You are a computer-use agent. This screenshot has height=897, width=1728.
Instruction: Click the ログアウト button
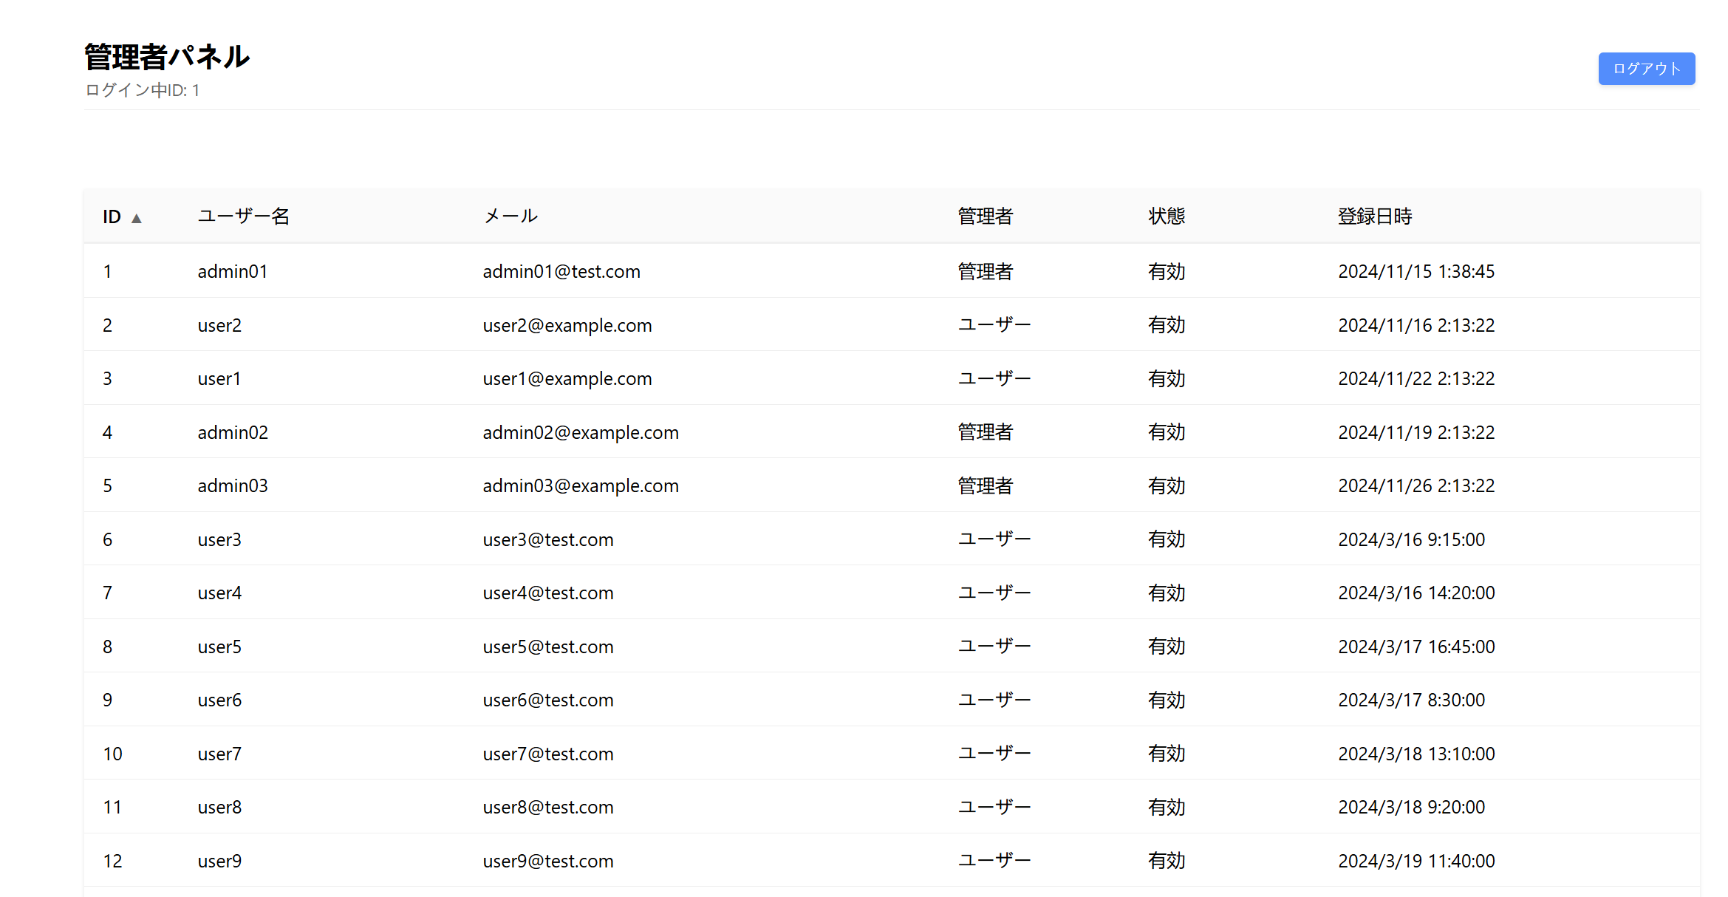point(1646,69)
